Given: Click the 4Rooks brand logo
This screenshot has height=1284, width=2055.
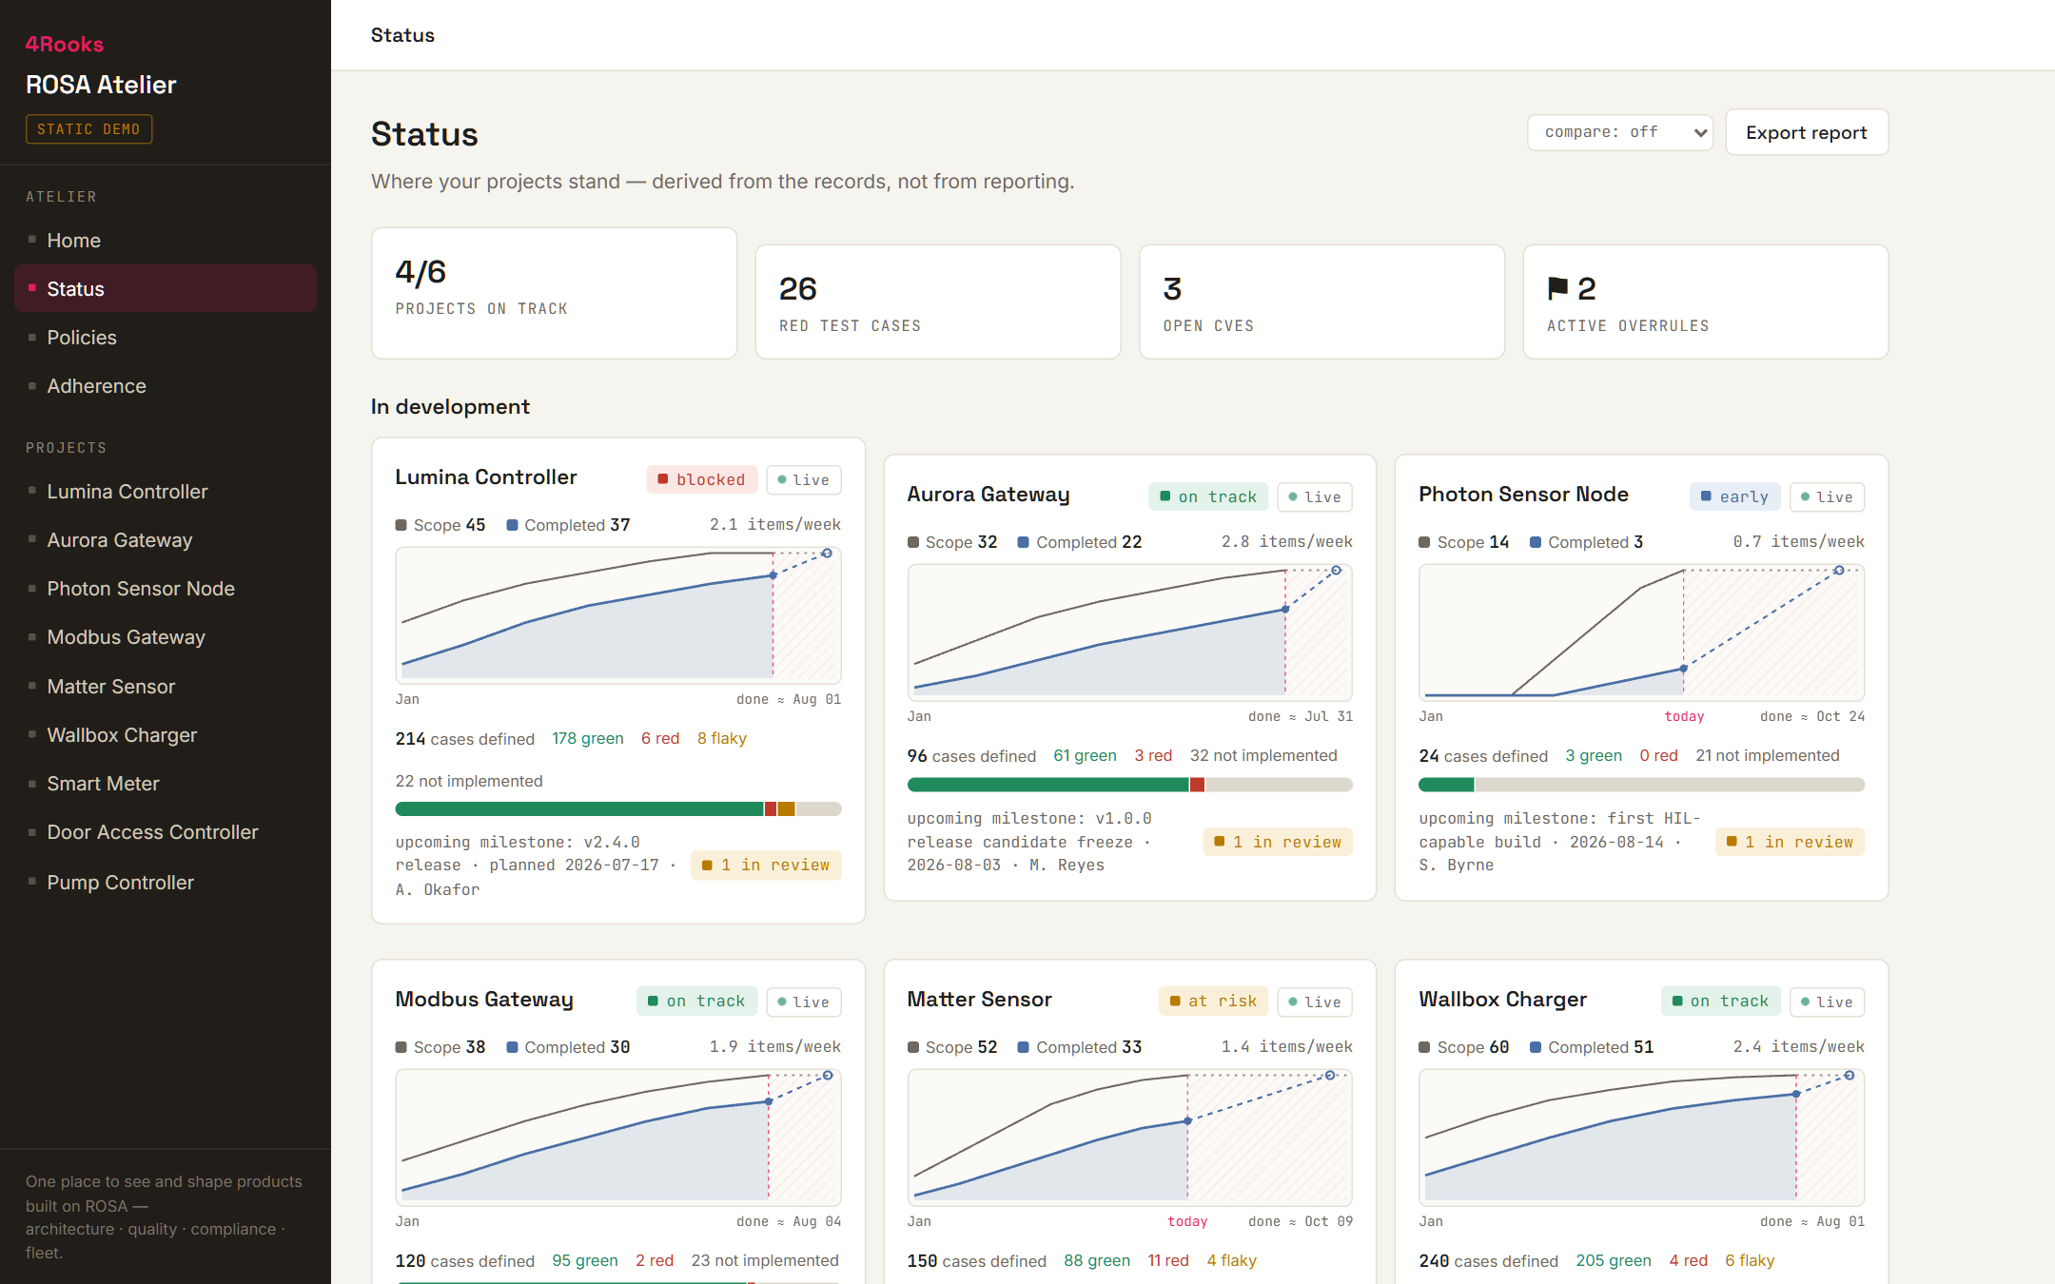Looking at the screenshot, I should [64, 44].
